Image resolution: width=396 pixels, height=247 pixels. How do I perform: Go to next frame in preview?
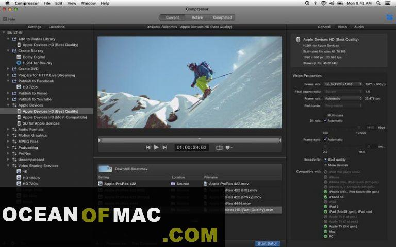point(164,147)
